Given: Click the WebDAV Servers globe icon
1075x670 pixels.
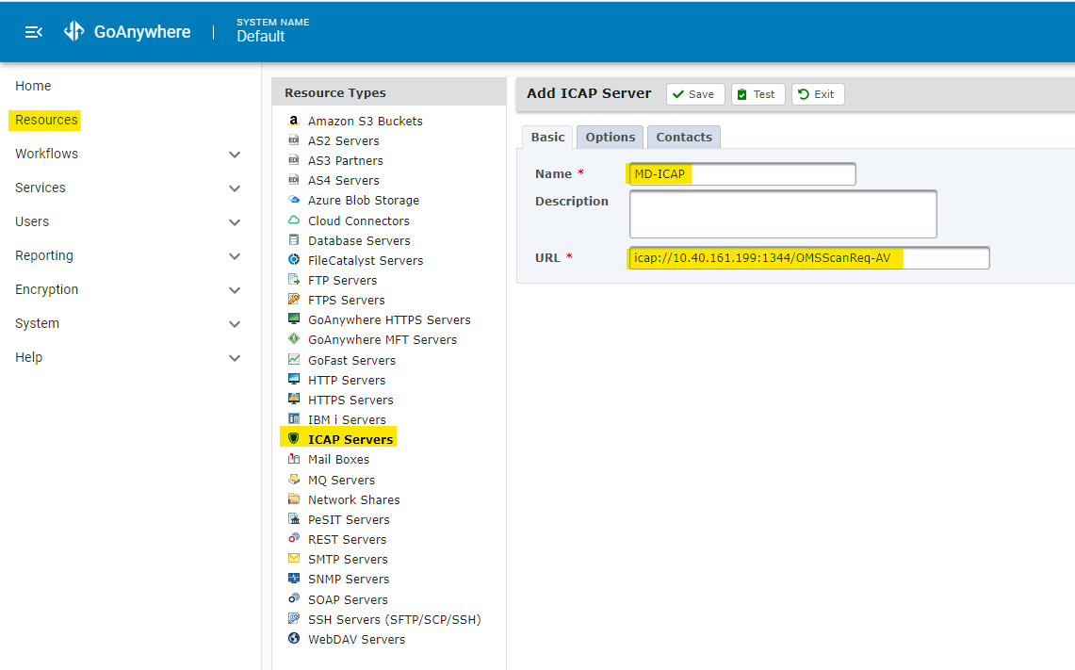Looking at the screenshot, I should click(x=294, y=639).
